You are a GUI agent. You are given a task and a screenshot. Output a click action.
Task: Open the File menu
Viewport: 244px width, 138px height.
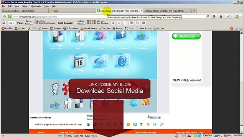click(x=4, y=6)
